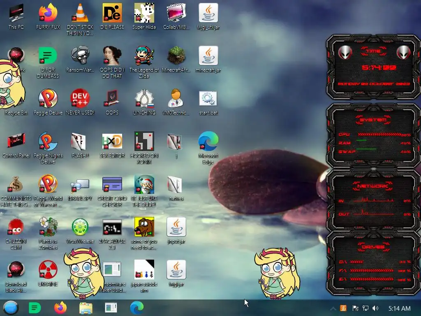The image size is (421, 316).
Task: Select BE JUST LIKE THE DUDE icon
Action: click(x=144, y=191)
